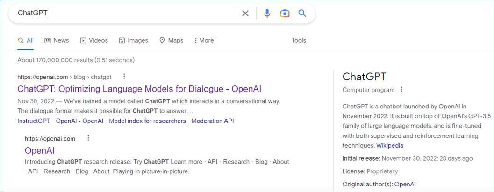Image resolution: width=494 pixels, height=192 pixels.
Task: Start voice search with the microphone icon
Action: [267, 14]
